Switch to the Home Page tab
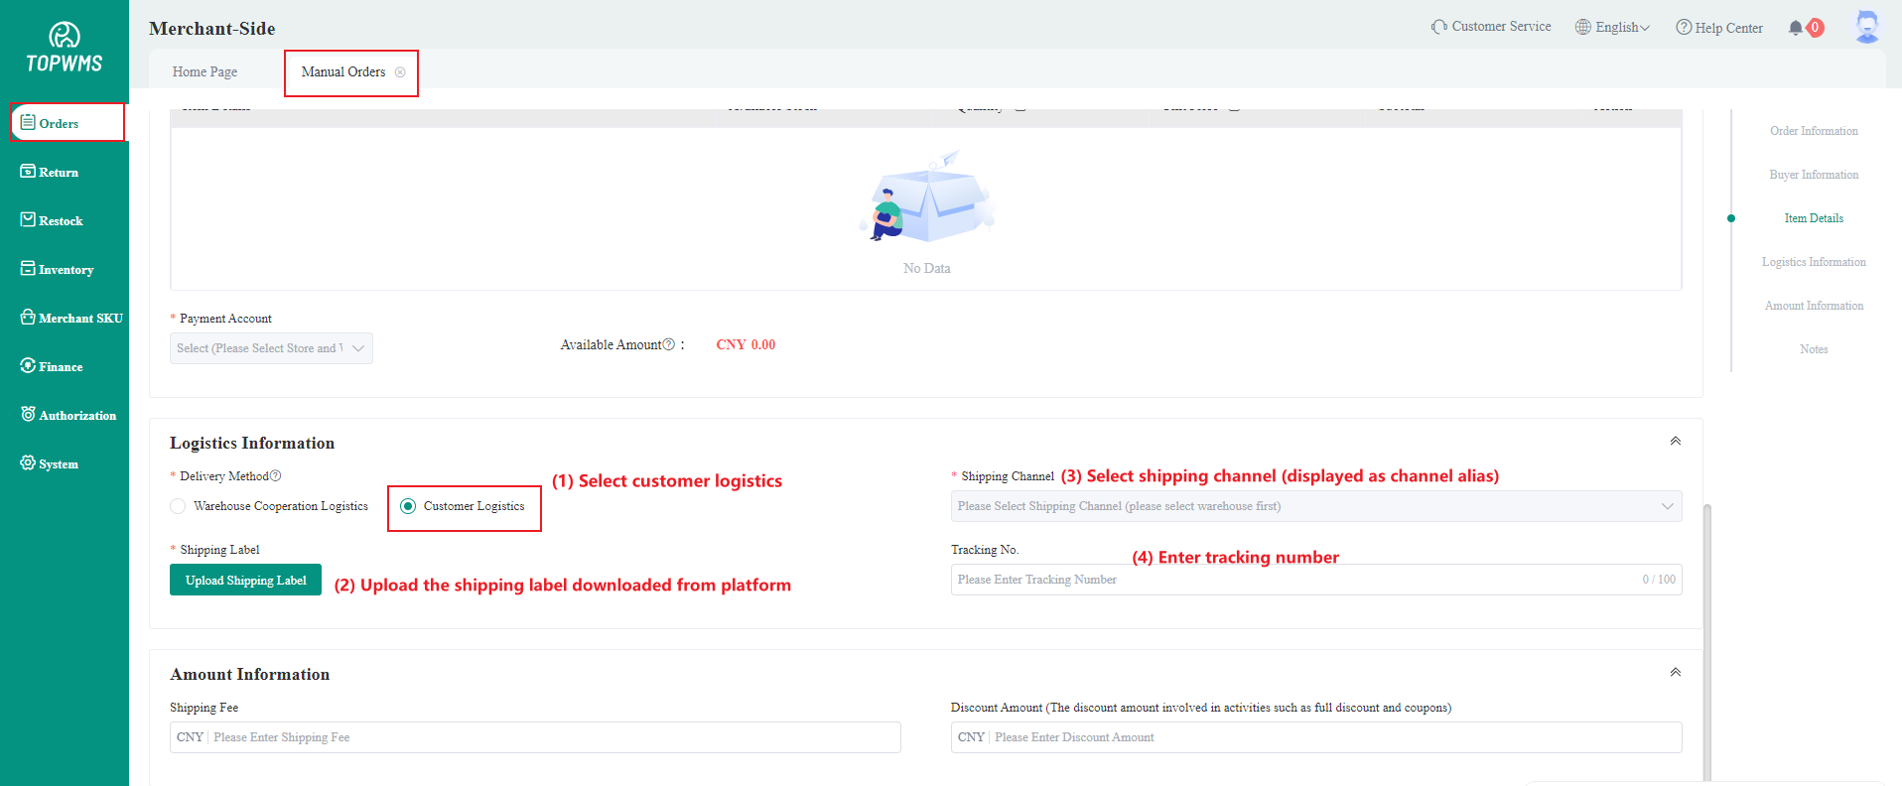 (204, 72)
